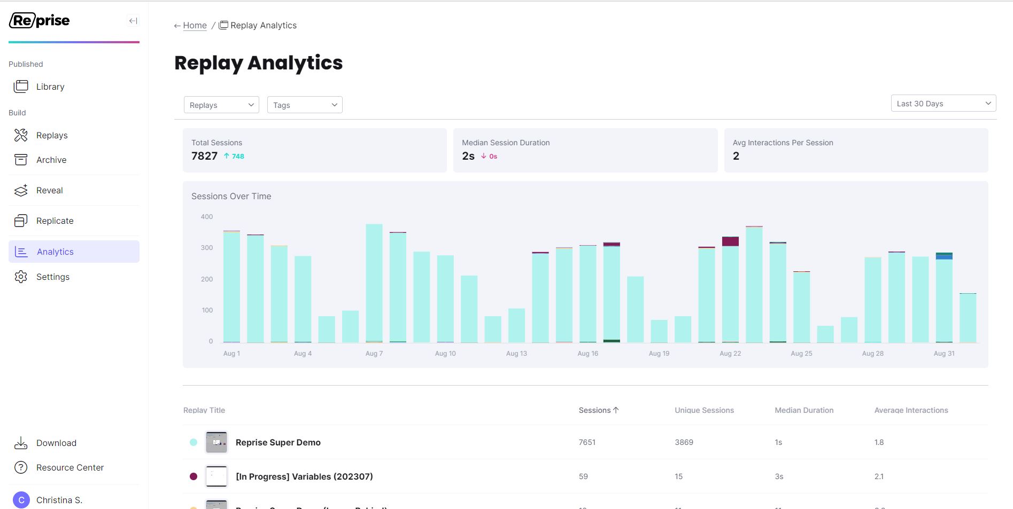
Task: Click the maroon swatch for Variables (202307)
Action: tap(194, 476)
